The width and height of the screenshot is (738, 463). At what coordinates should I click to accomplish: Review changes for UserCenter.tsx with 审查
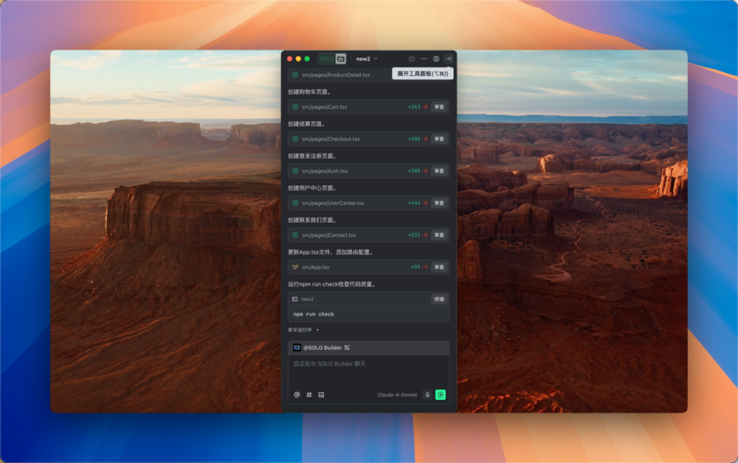tap(439, 203)
